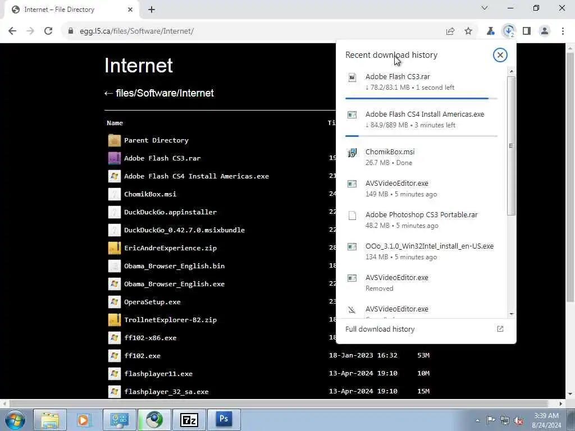Viewport: 575px width, 431px height.
Task: Click ChomikBox.msi installer icon in downloads
Action: tap(352, 153)
